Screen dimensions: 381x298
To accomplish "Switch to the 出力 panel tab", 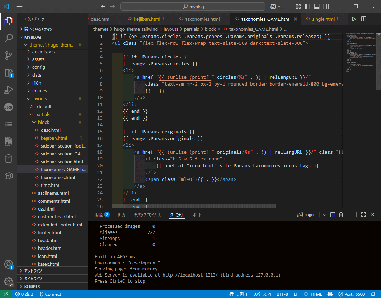I will (122, 215).
